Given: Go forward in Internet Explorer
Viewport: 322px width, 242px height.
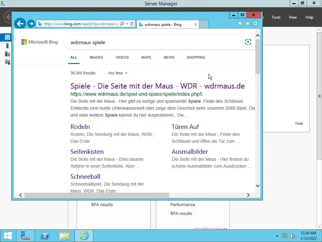Looking at the screenshot, I should point(31,24).
